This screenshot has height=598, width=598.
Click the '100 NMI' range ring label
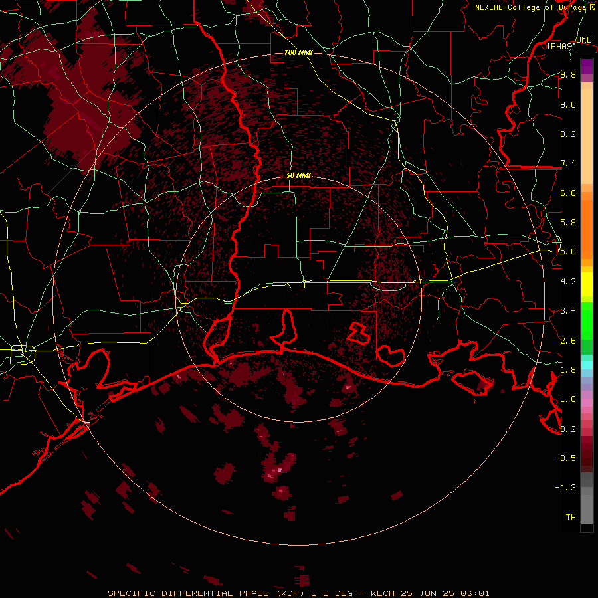298,52
